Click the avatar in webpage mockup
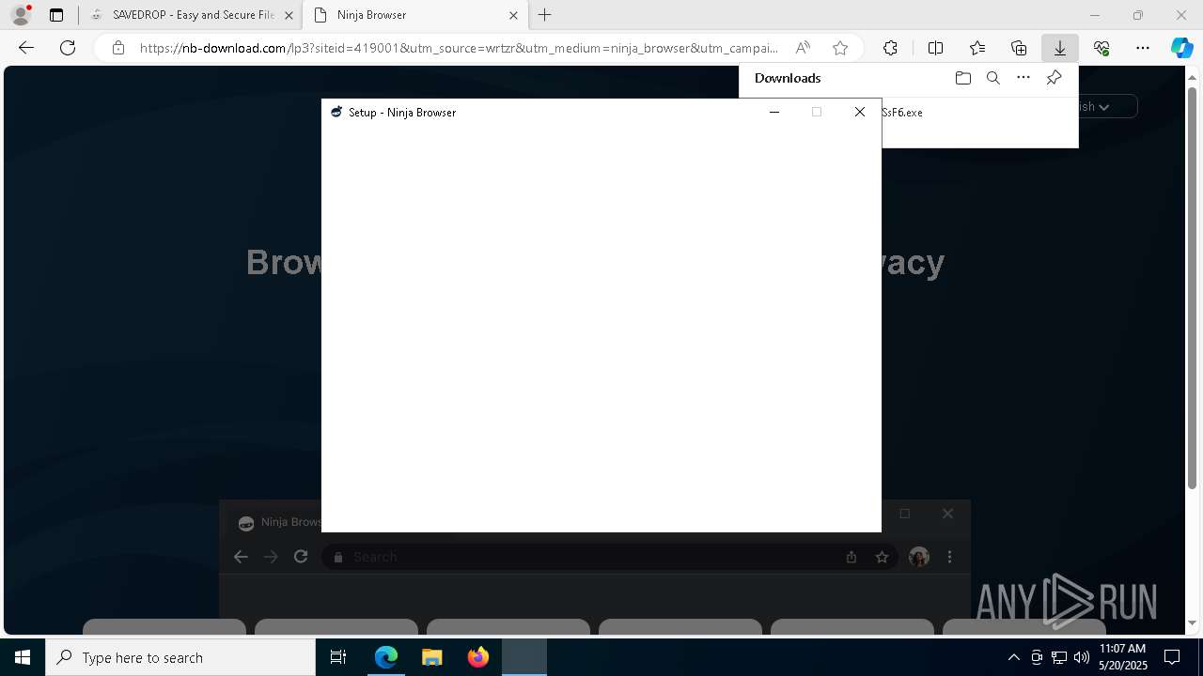 click(919, 557)
